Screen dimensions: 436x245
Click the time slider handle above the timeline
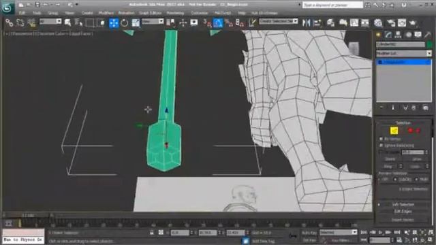(x=28, y=215)
